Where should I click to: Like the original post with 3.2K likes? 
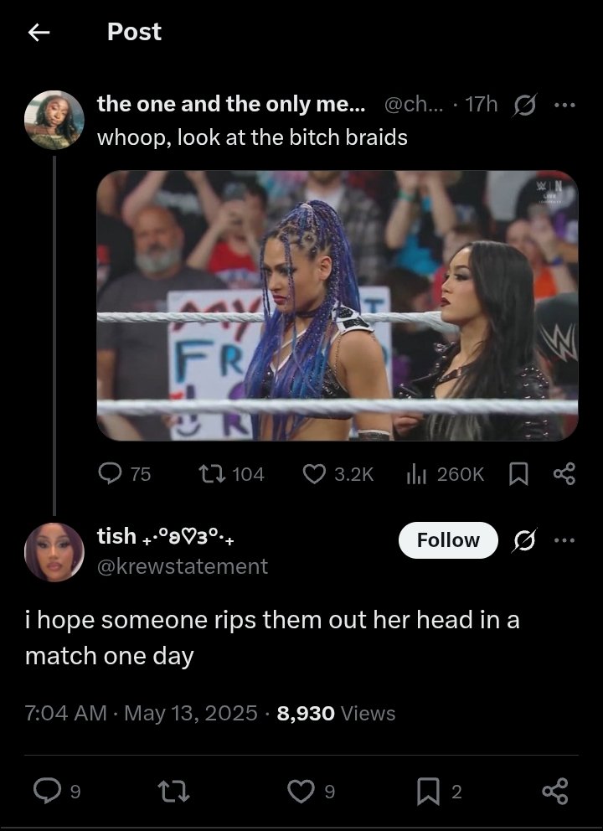pyautogui.click(x=338, y=474)
